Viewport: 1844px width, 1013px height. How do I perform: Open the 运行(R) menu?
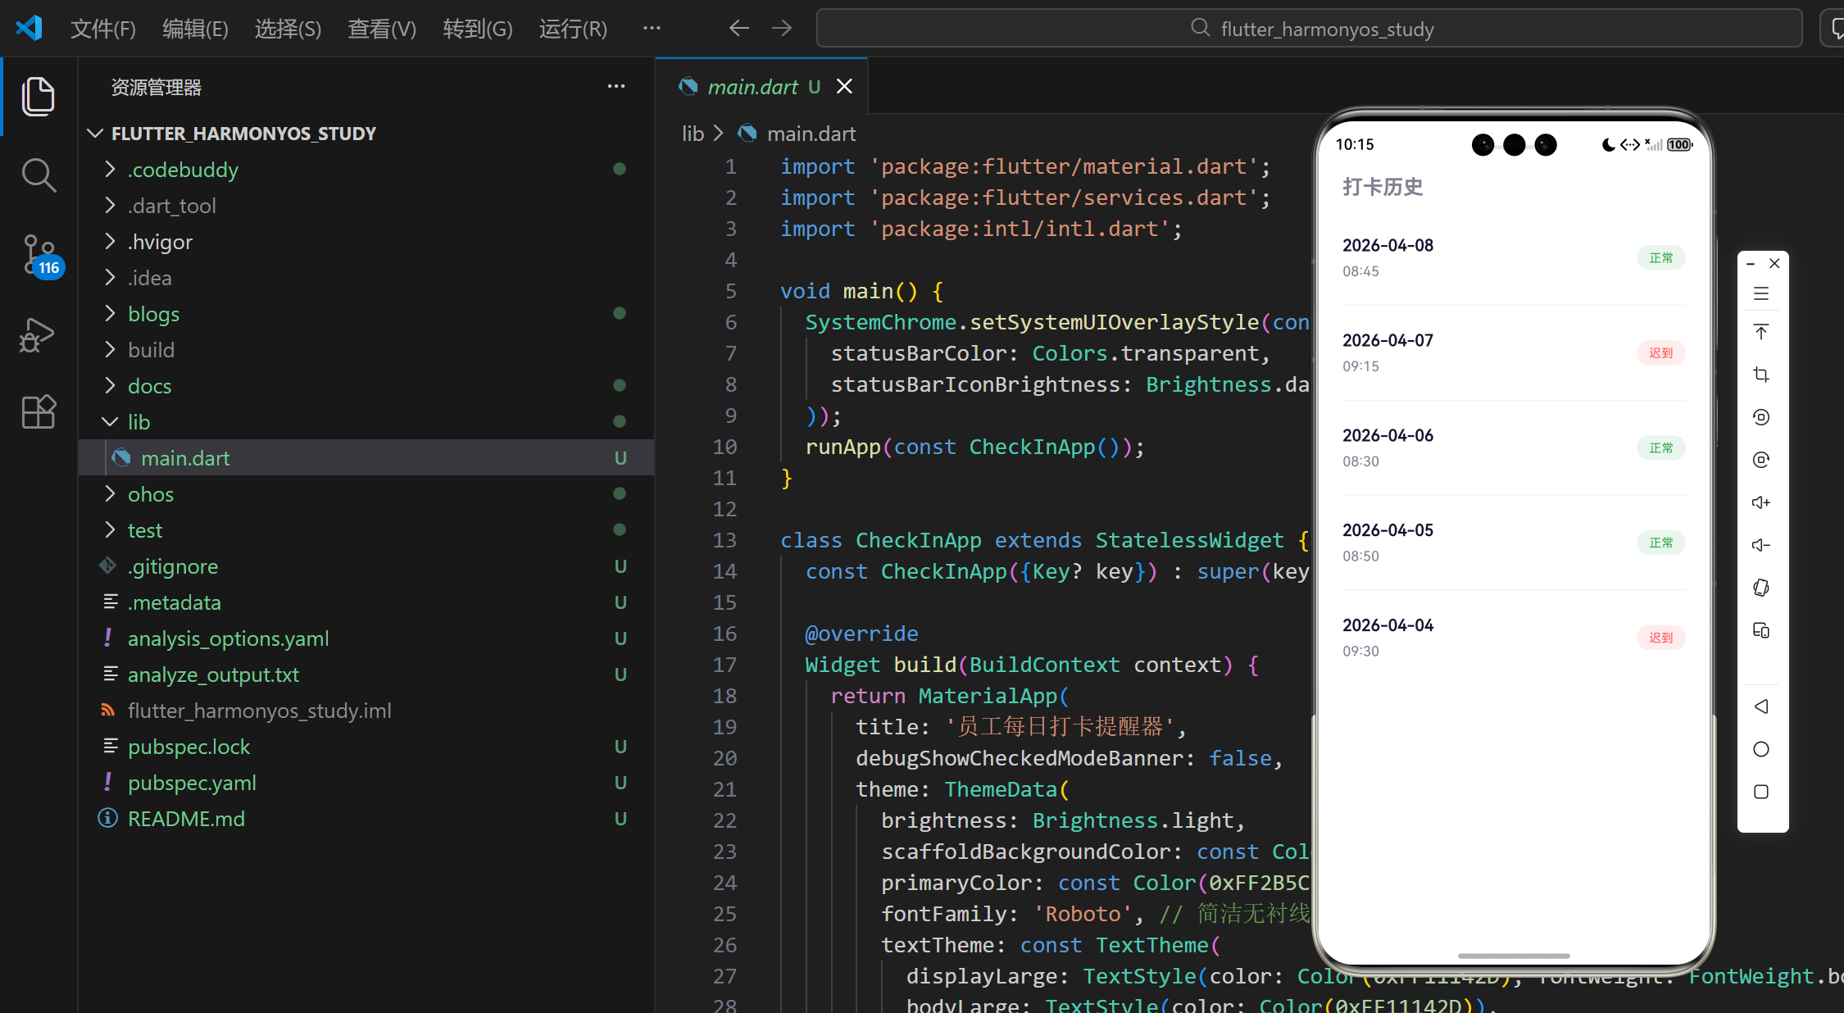[573, 29]
